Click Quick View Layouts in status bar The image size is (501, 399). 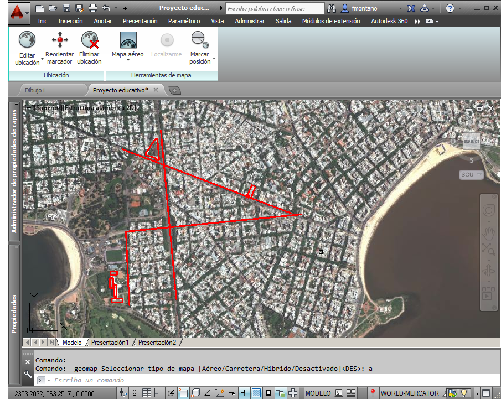(x=339, y=393)
